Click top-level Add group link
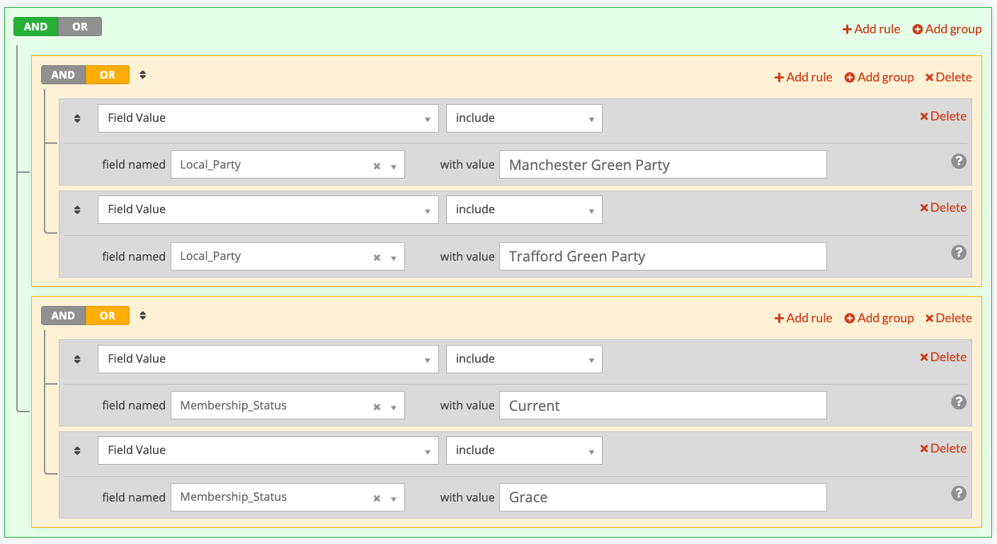 [947, 29]
